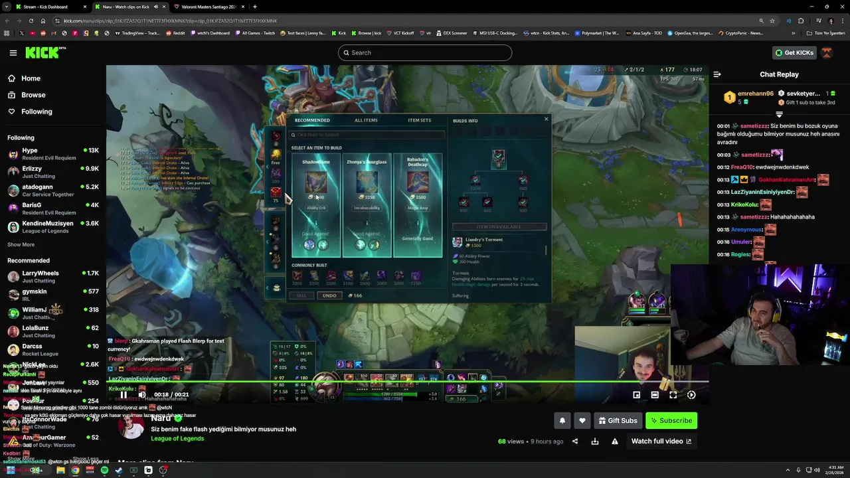Open the user profile avatar menu
The width and height of the screenshot is (850, 478).
[x=827, y=52]
